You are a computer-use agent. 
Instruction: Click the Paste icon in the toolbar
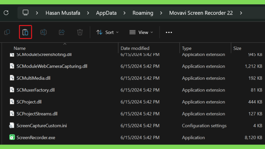[25, 32]
